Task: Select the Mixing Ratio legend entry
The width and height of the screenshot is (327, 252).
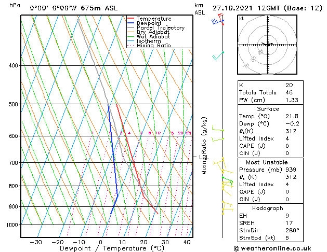Action: 153,46
